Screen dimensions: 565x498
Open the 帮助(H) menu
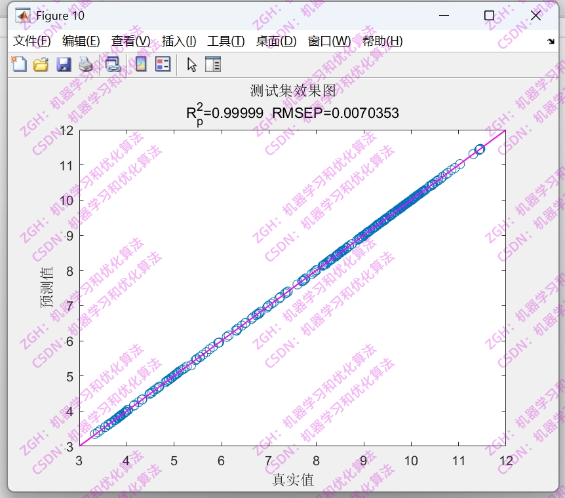pos(383,41)
